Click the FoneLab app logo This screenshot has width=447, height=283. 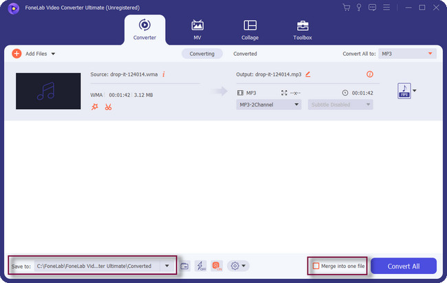click(13, 8)
